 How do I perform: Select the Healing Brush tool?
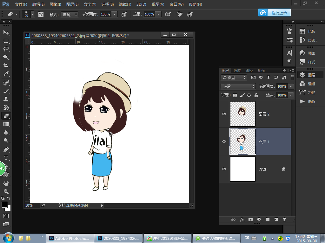point(6,83)
